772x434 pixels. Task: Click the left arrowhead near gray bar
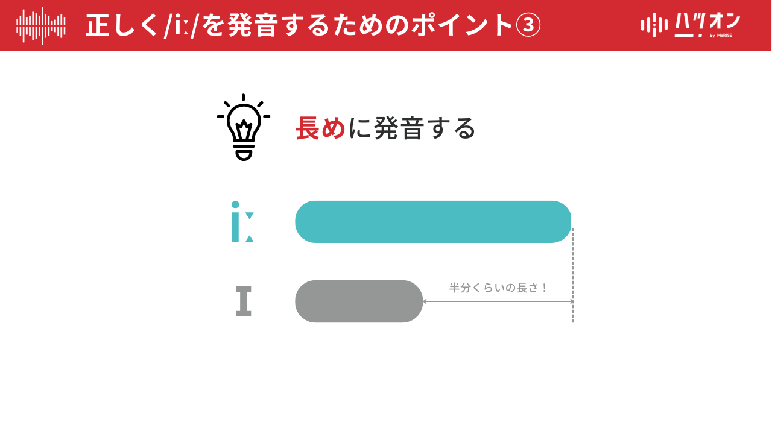(426, 301)
